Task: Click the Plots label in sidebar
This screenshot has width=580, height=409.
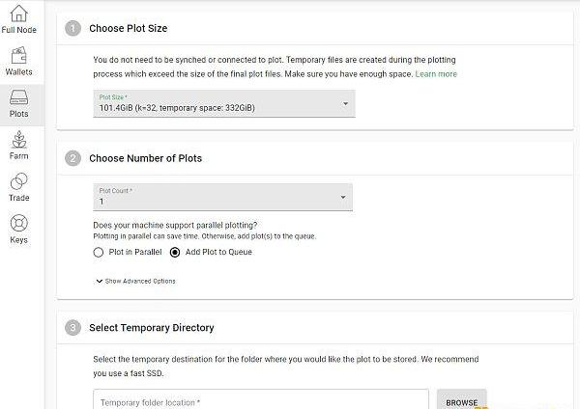Action: 19,114
